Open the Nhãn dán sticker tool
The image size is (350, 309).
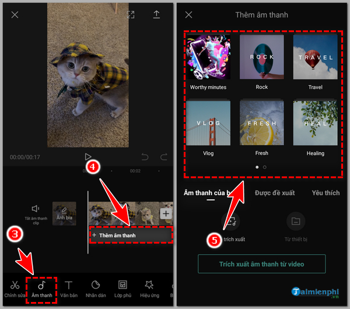tap(96, 290)
